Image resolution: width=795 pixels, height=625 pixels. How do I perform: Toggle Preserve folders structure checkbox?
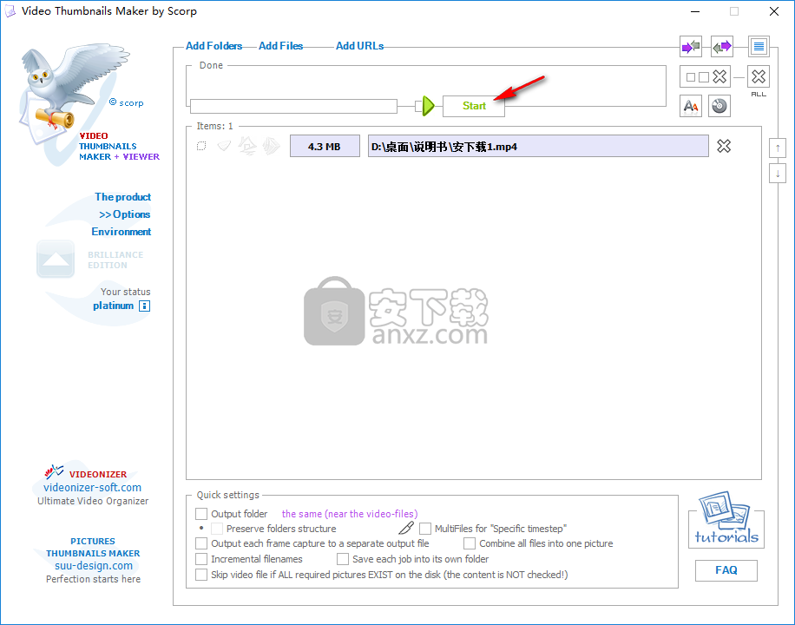pos(217,529)
